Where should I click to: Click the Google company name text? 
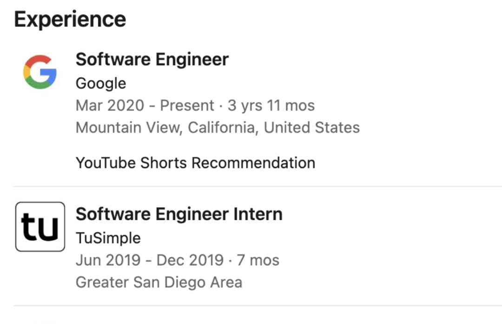(x=101, y=83)
